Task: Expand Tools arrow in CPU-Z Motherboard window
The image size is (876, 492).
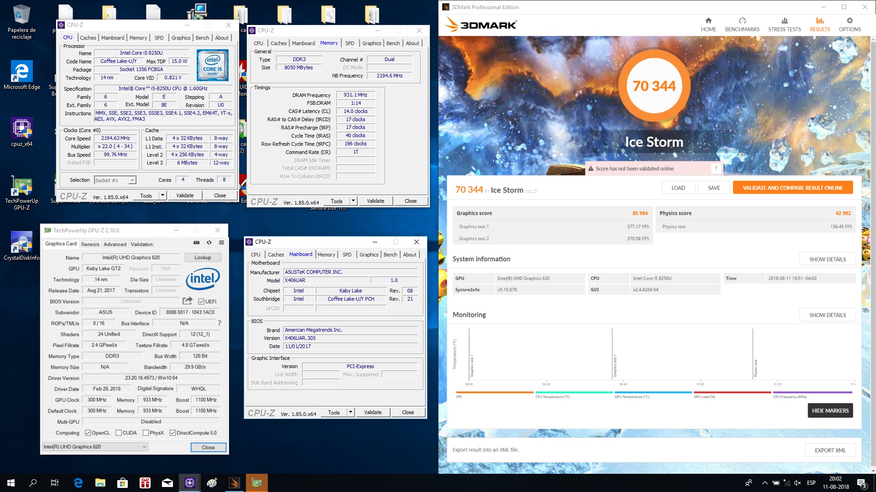Action: click(x=350, y=412)
